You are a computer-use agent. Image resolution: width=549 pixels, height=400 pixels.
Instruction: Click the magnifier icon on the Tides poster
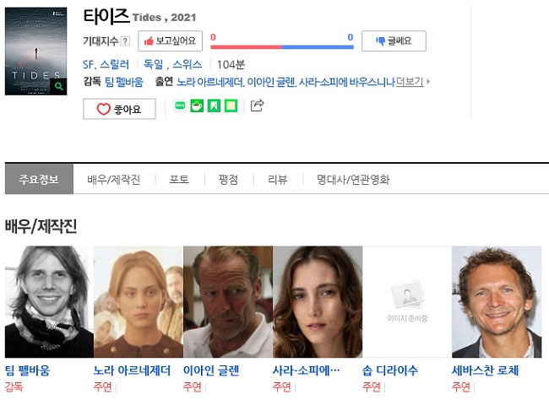point(58,86)
